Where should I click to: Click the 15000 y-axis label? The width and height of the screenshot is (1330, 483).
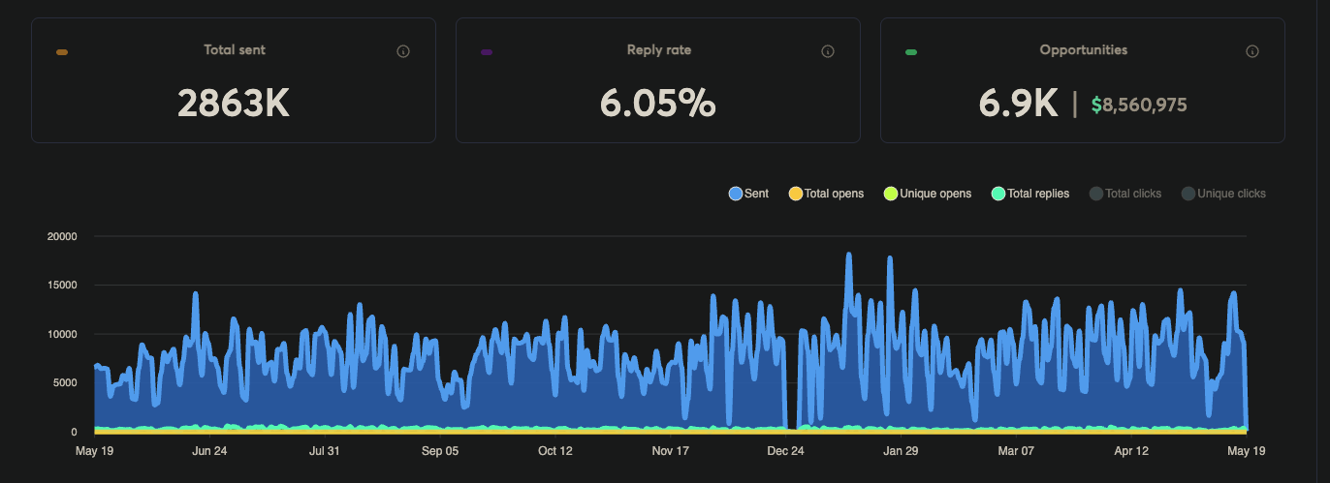coord(62,286)
